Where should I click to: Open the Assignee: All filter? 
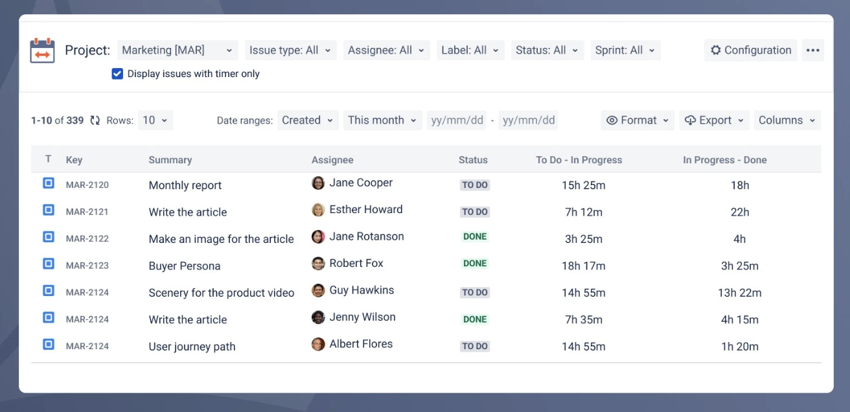click(x=386, y=51)
